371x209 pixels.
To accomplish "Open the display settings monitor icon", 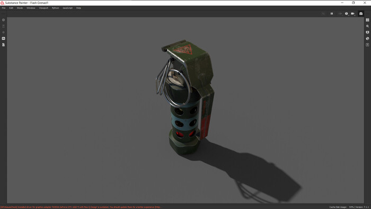I will [x=367, y=32].
